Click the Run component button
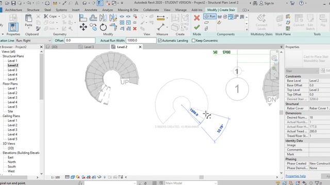330x185 pixels. coord(210,16)
